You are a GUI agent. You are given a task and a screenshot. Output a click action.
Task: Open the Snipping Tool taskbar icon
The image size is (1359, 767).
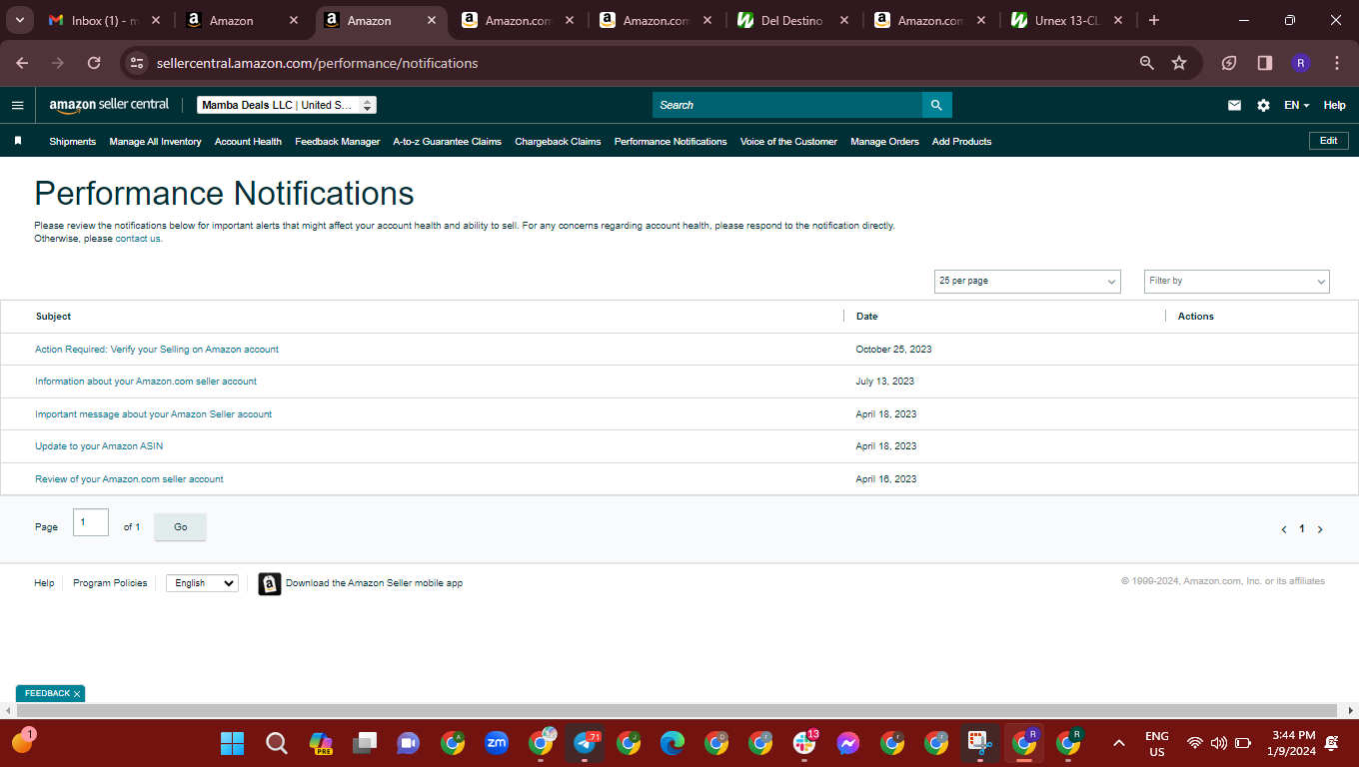click(x=980, y=743)
